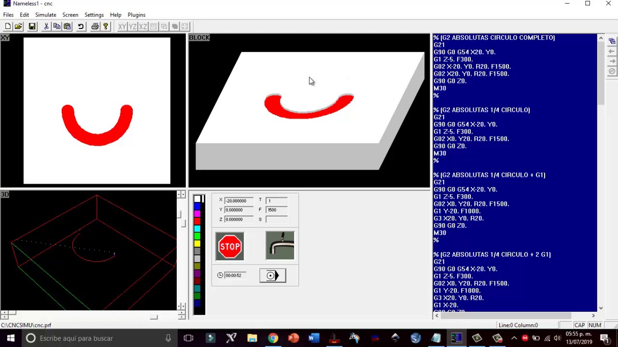
Task: Click the STOP sign simulation button
Action: point(230,246)
